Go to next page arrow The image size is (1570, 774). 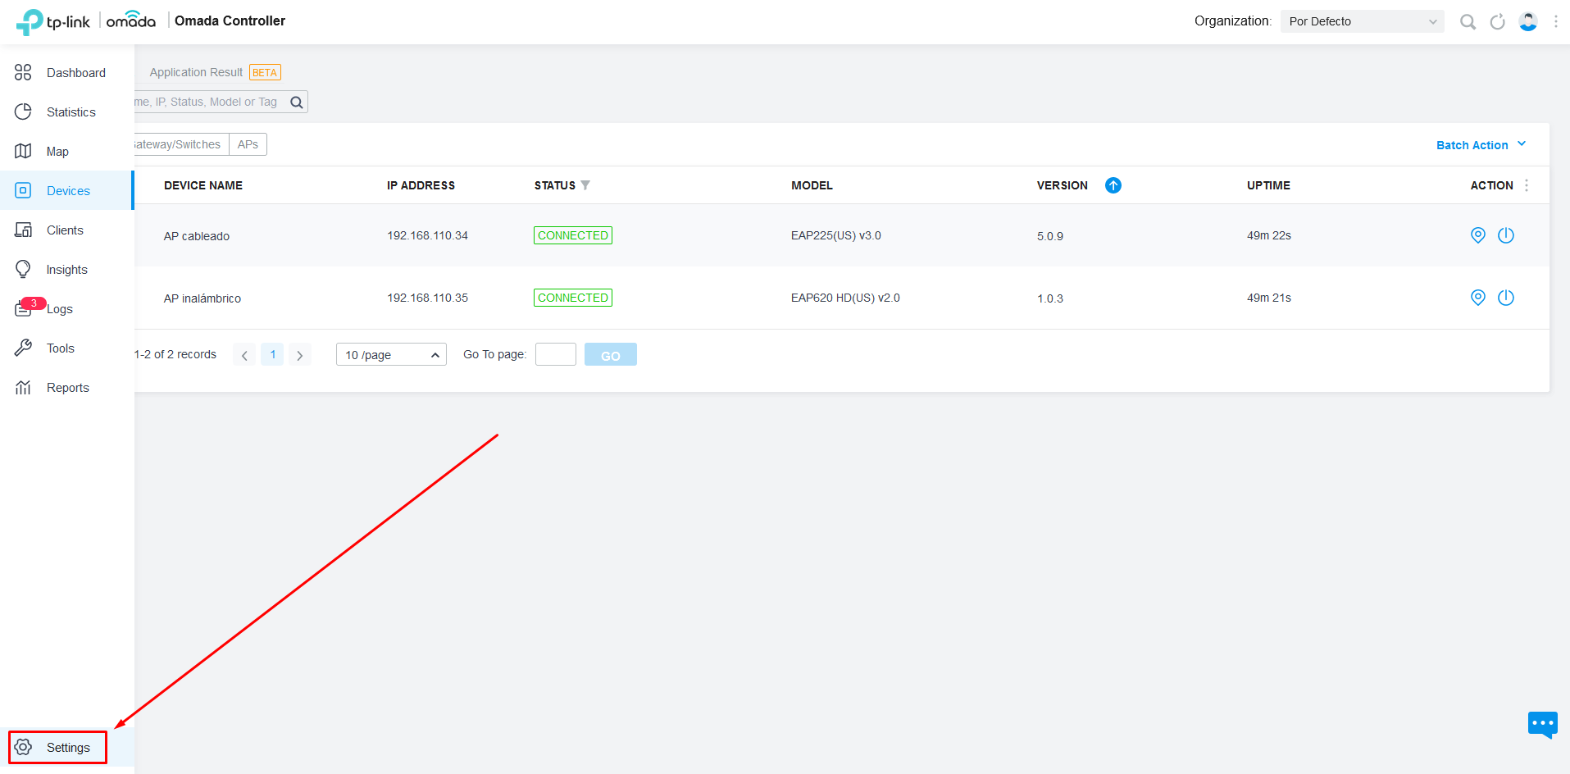pos(300,355)
